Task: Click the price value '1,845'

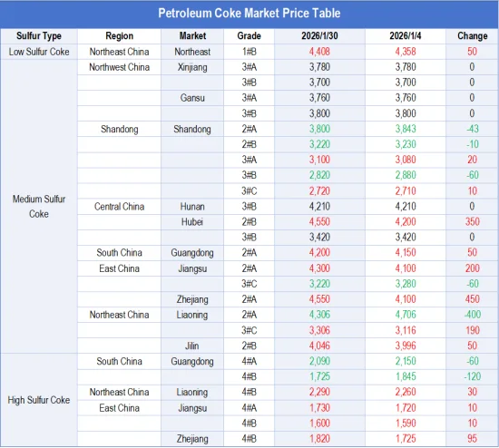Action: [x=406, y=376]
